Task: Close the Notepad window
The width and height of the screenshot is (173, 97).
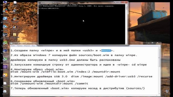Action: (x=157, y=43)
